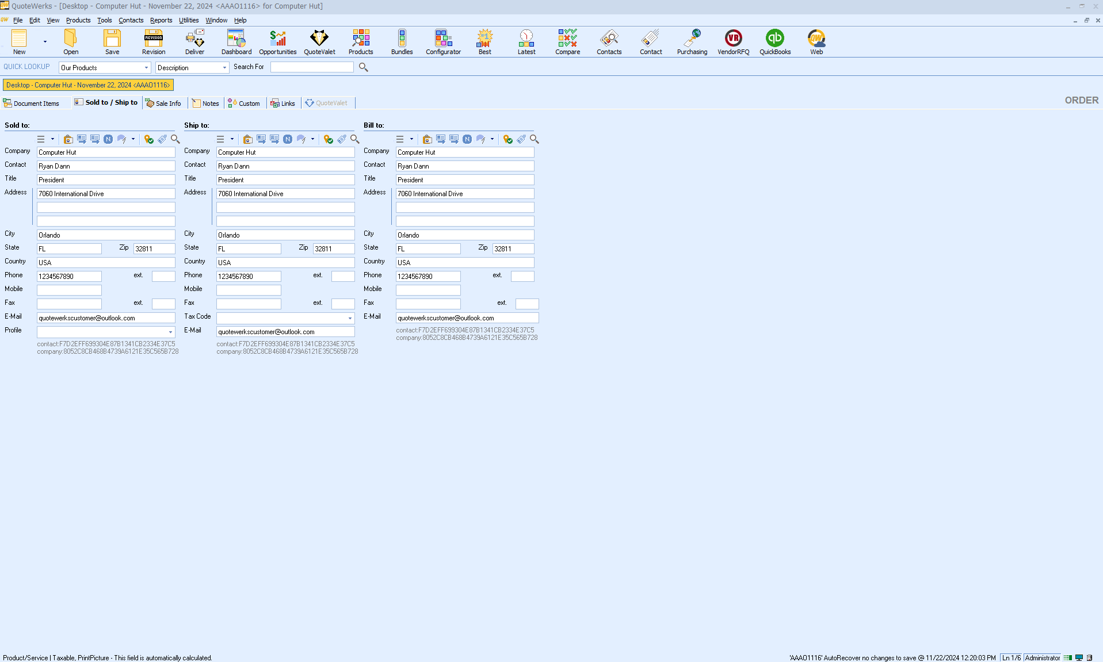The width and height of the screenshot is (1103, 662).
Task: Open Bundles from the toolbar
Action: pyautogui.click(x=402, y=42)
